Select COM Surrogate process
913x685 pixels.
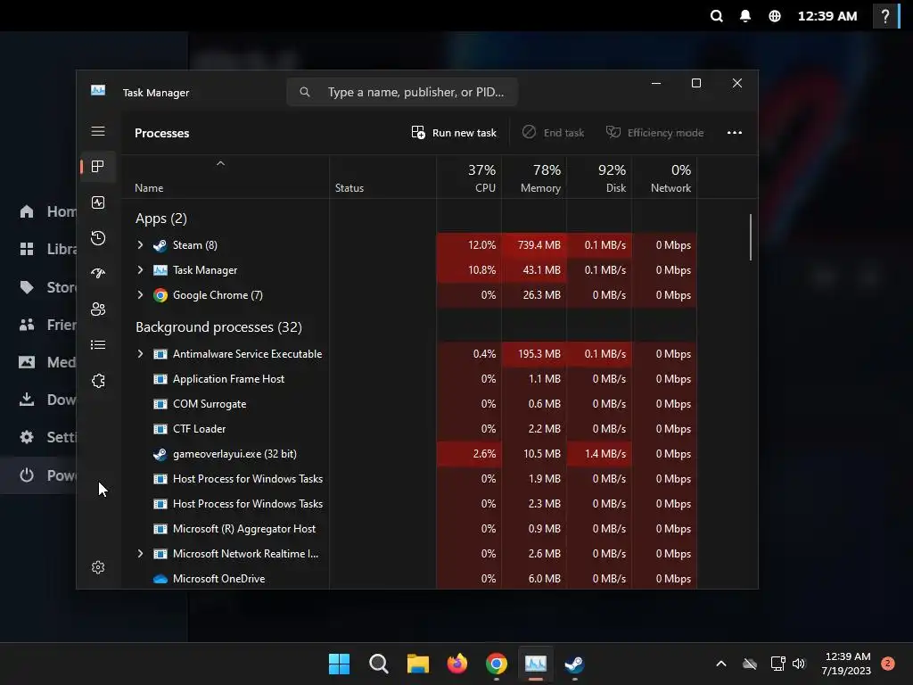210,404
